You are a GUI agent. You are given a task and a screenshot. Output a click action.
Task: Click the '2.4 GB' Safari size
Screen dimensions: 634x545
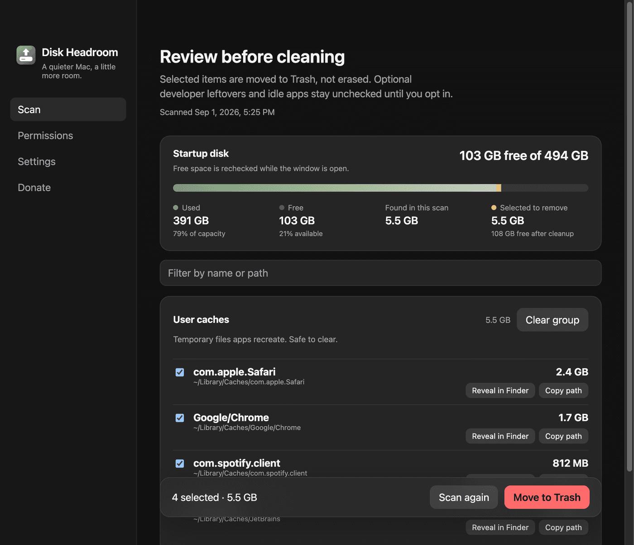[x=572, y=372]
